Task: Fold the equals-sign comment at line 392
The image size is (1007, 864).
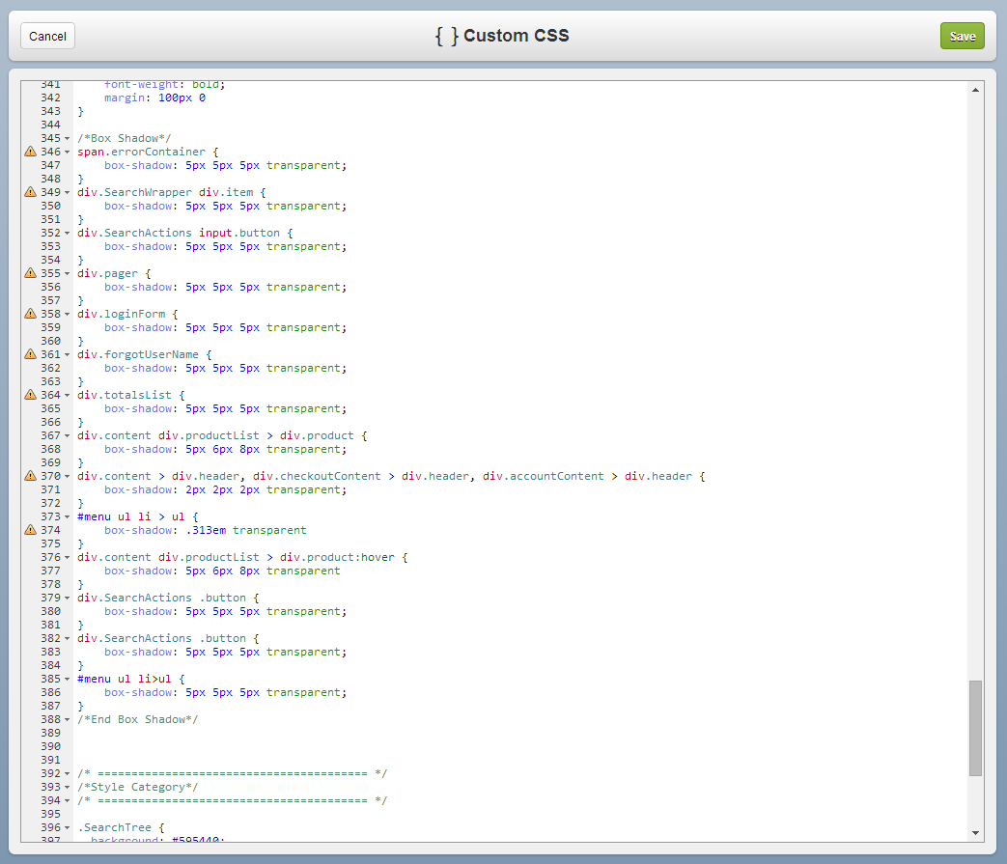Action: [67, 773]
